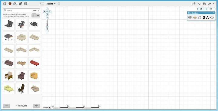The image size is (218, 111).
Task: Click the share icon
Action: pyautogui.click(x=199, y=4)
